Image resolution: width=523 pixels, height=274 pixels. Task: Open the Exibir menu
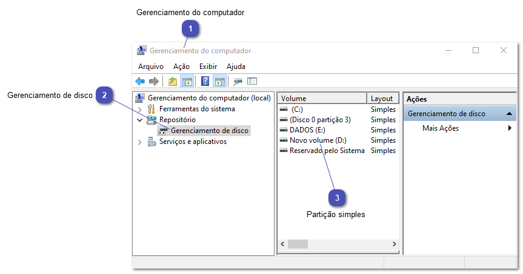[208, 67]
